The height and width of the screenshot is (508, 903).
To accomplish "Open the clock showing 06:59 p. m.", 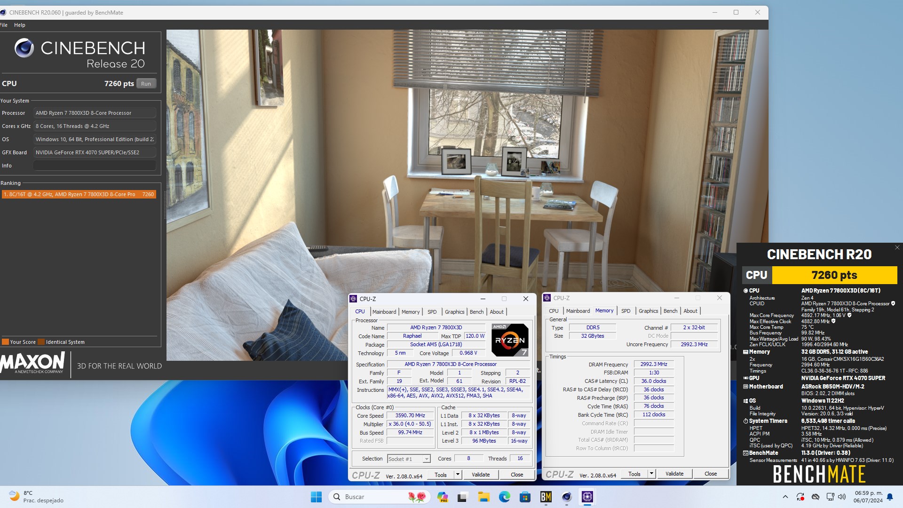I will click(x=868, y=497).
